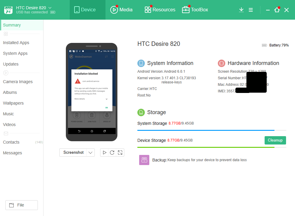The image size is (295, 216).
Task: Play the device screen live view
Action: 105,153
